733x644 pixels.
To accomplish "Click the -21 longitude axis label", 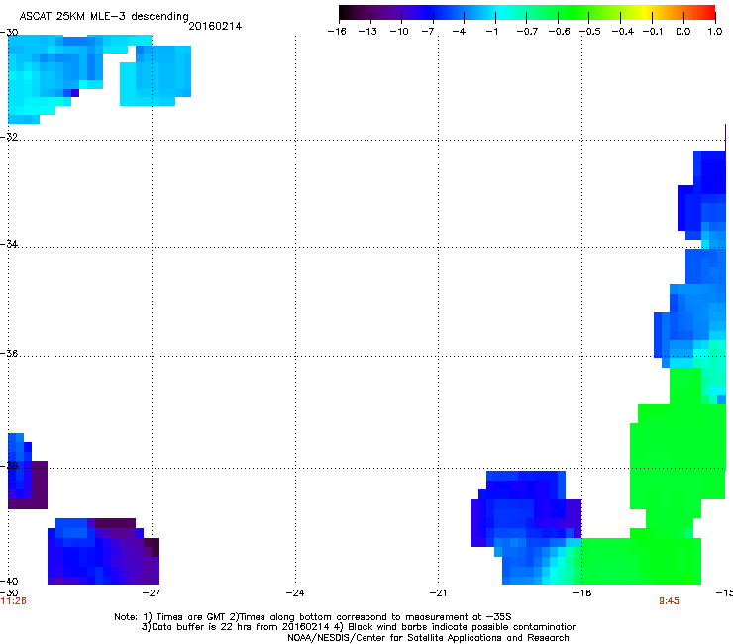I will pyautogui.click(x=438, y=593).
